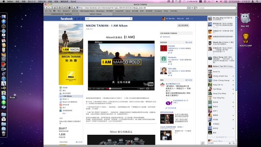Click the YouTube logo on video
Screen dimensions: 261x147
pos(148,84)
